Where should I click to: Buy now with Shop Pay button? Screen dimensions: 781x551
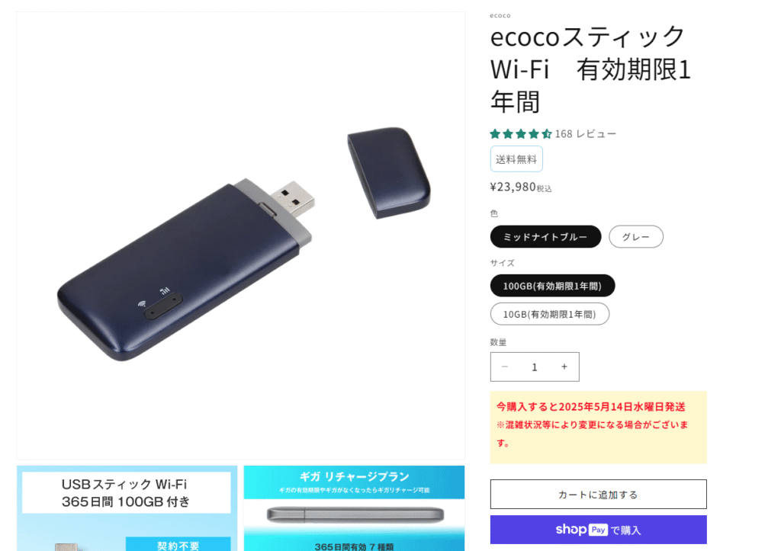[x=598, y=530]
